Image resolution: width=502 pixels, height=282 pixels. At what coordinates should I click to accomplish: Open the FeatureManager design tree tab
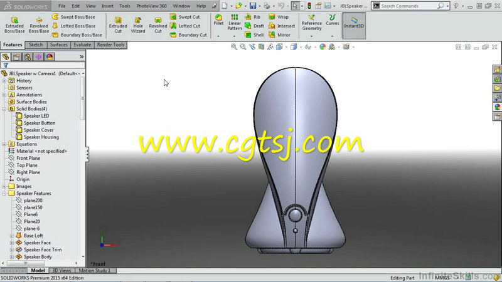coord(6,57)
